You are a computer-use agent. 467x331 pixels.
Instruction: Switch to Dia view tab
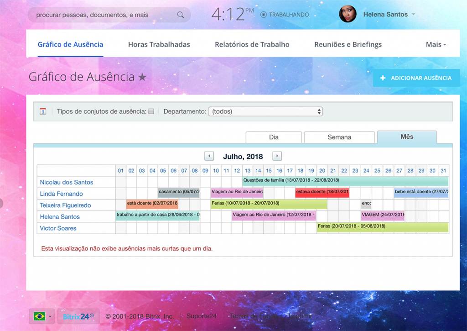[x=274, y=137]
